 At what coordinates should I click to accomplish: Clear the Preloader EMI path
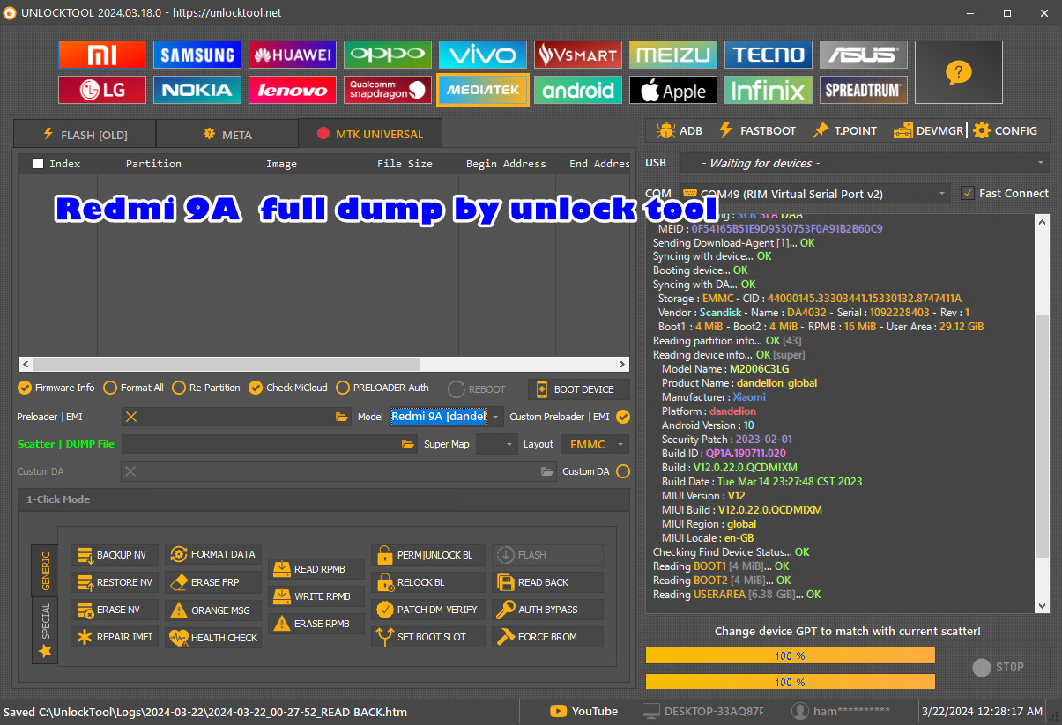131,417
